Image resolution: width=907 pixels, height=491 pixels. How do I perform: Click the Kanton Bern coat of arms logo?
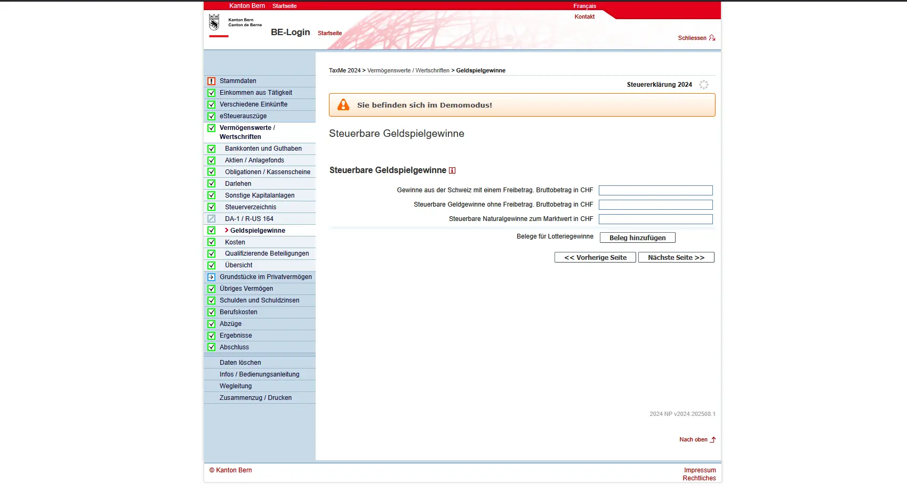pyautogui.click(x=214, y=22)
